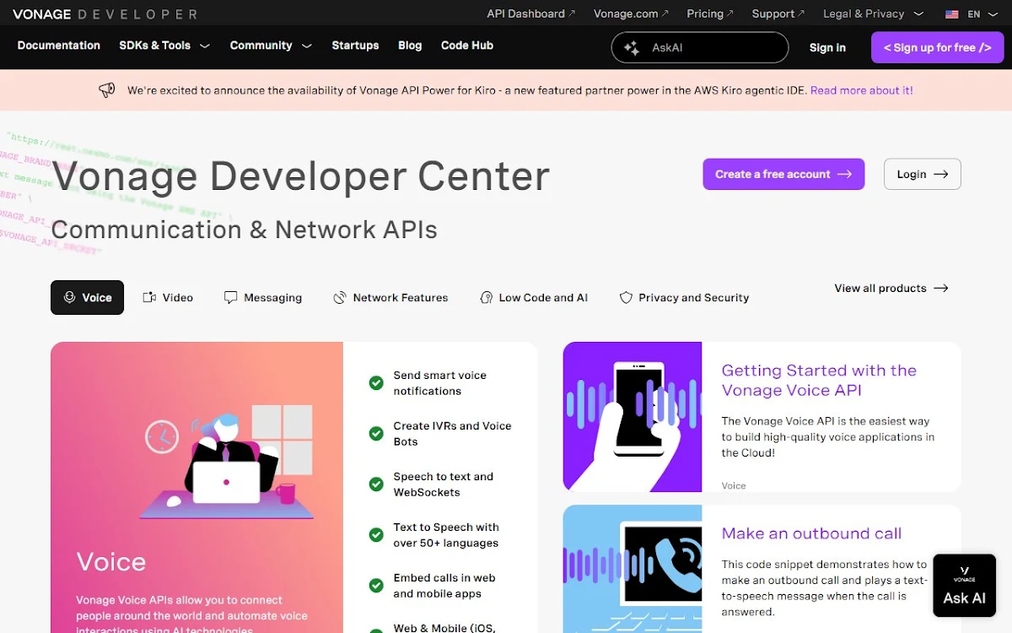Click the Messaging chat bubble icon
The height and width of the screenshot is (633, 1012).
tap(230, 297)
